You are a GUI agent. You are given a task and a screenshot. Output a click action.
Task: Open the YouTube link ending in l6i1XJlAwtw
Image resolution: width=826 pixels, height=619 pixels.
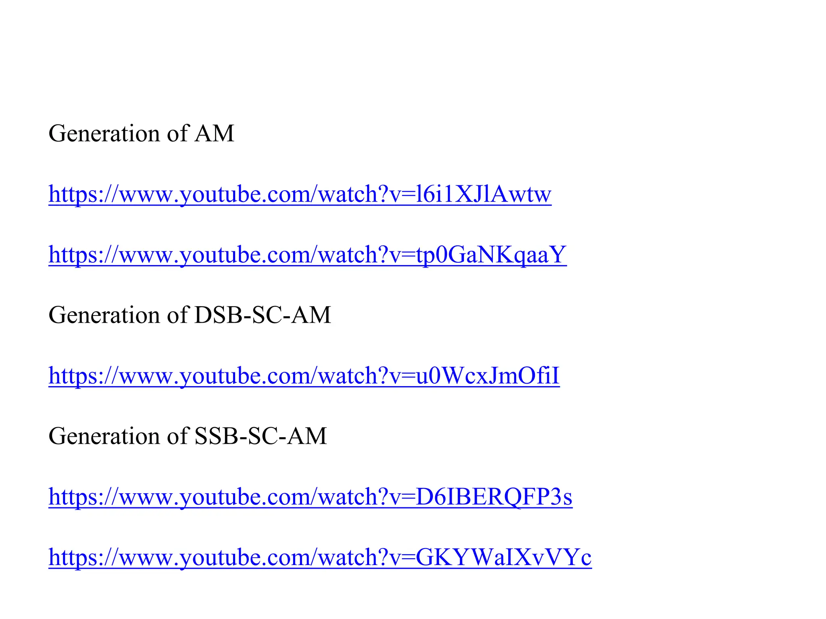click(x=300, y=194)
